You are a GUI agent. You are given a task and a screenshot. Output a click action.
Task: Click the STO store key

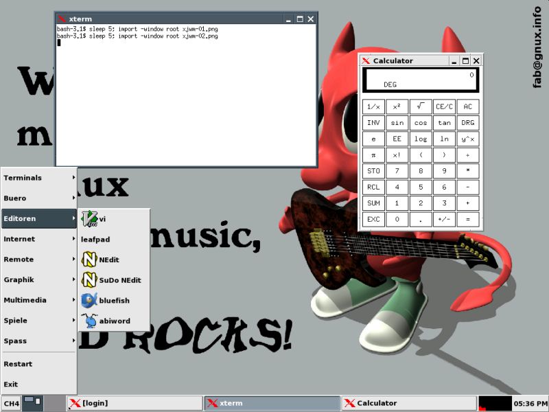point(373,171)
